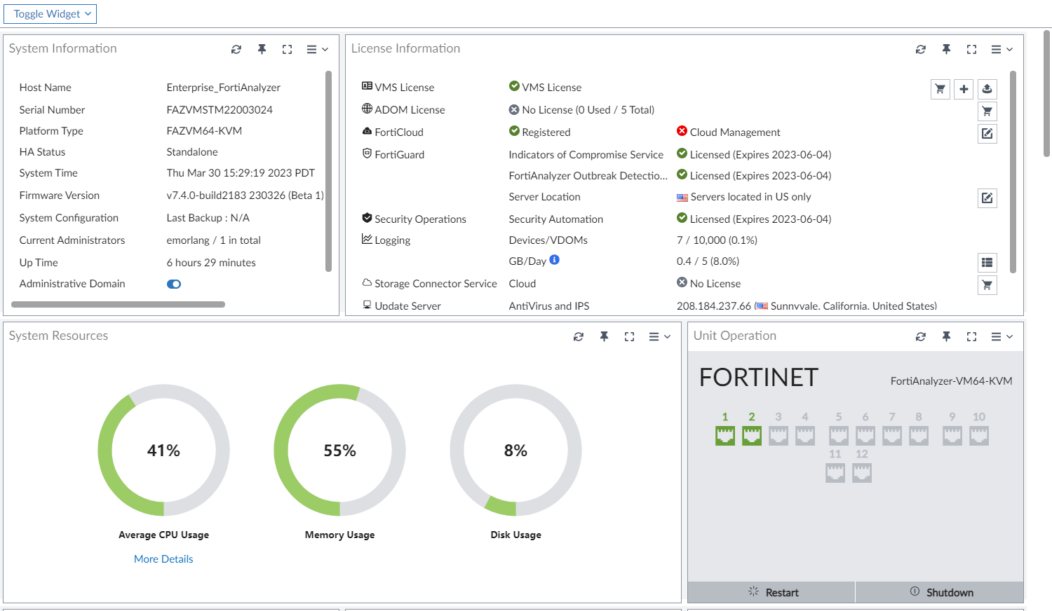The image size is (1052, 611).
Task: Refresh the Unit Operation widget
Action: pos(920,336)
